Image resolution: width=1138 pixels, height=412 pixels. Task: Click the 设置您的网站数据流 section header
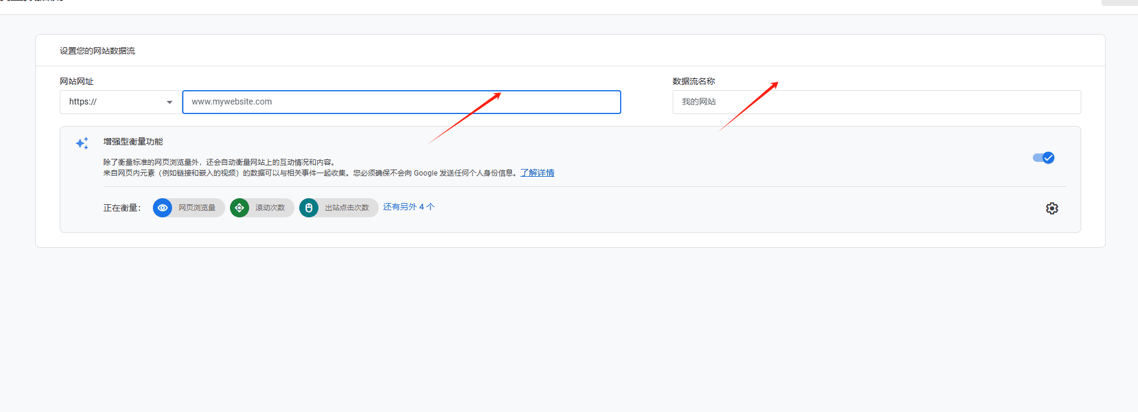point(97,51)
